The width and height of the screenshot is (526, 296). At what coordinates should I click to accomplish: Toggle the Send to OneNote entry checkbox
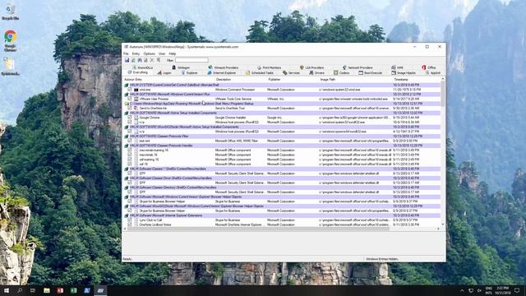coord(130,109)
